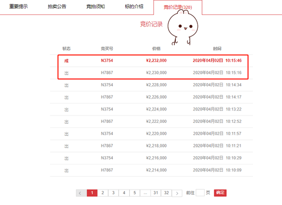282x205 pixels.
Task: Jump to page 4
Action: [124, 193]
